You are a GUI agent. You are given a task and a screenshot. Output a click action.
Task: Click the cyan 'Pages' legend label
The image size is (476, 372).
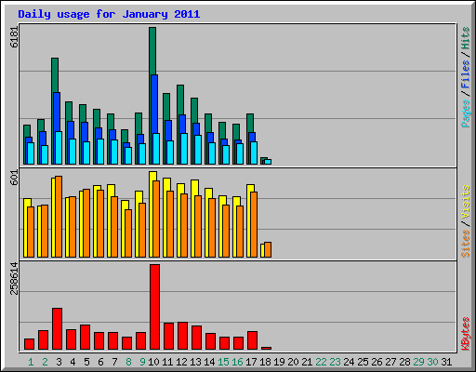coord(466,113)
